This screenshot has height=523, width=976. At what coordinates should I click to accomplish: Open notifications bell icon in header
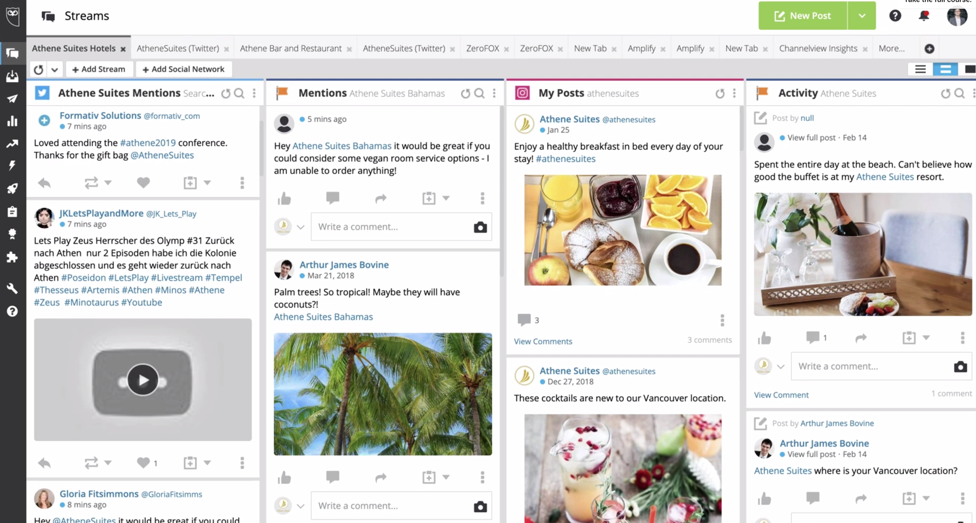(x=924, y=16)
